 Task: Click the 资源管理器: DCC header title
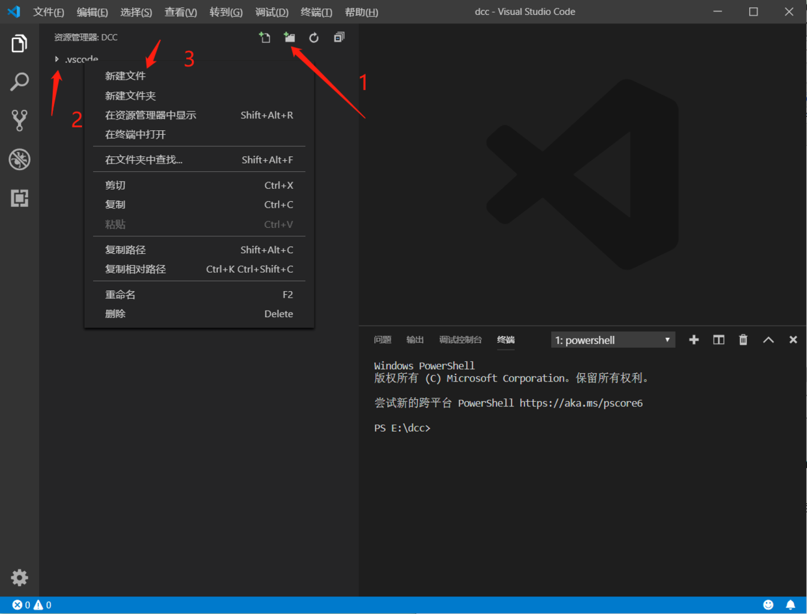(x=86, y=38)
